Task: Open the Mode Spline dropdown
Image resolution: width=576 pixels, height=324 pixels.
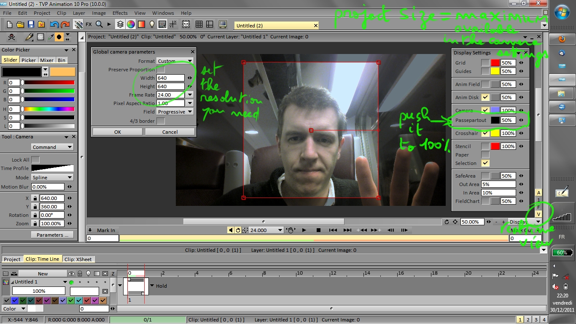Action: (x=52, y=177)
